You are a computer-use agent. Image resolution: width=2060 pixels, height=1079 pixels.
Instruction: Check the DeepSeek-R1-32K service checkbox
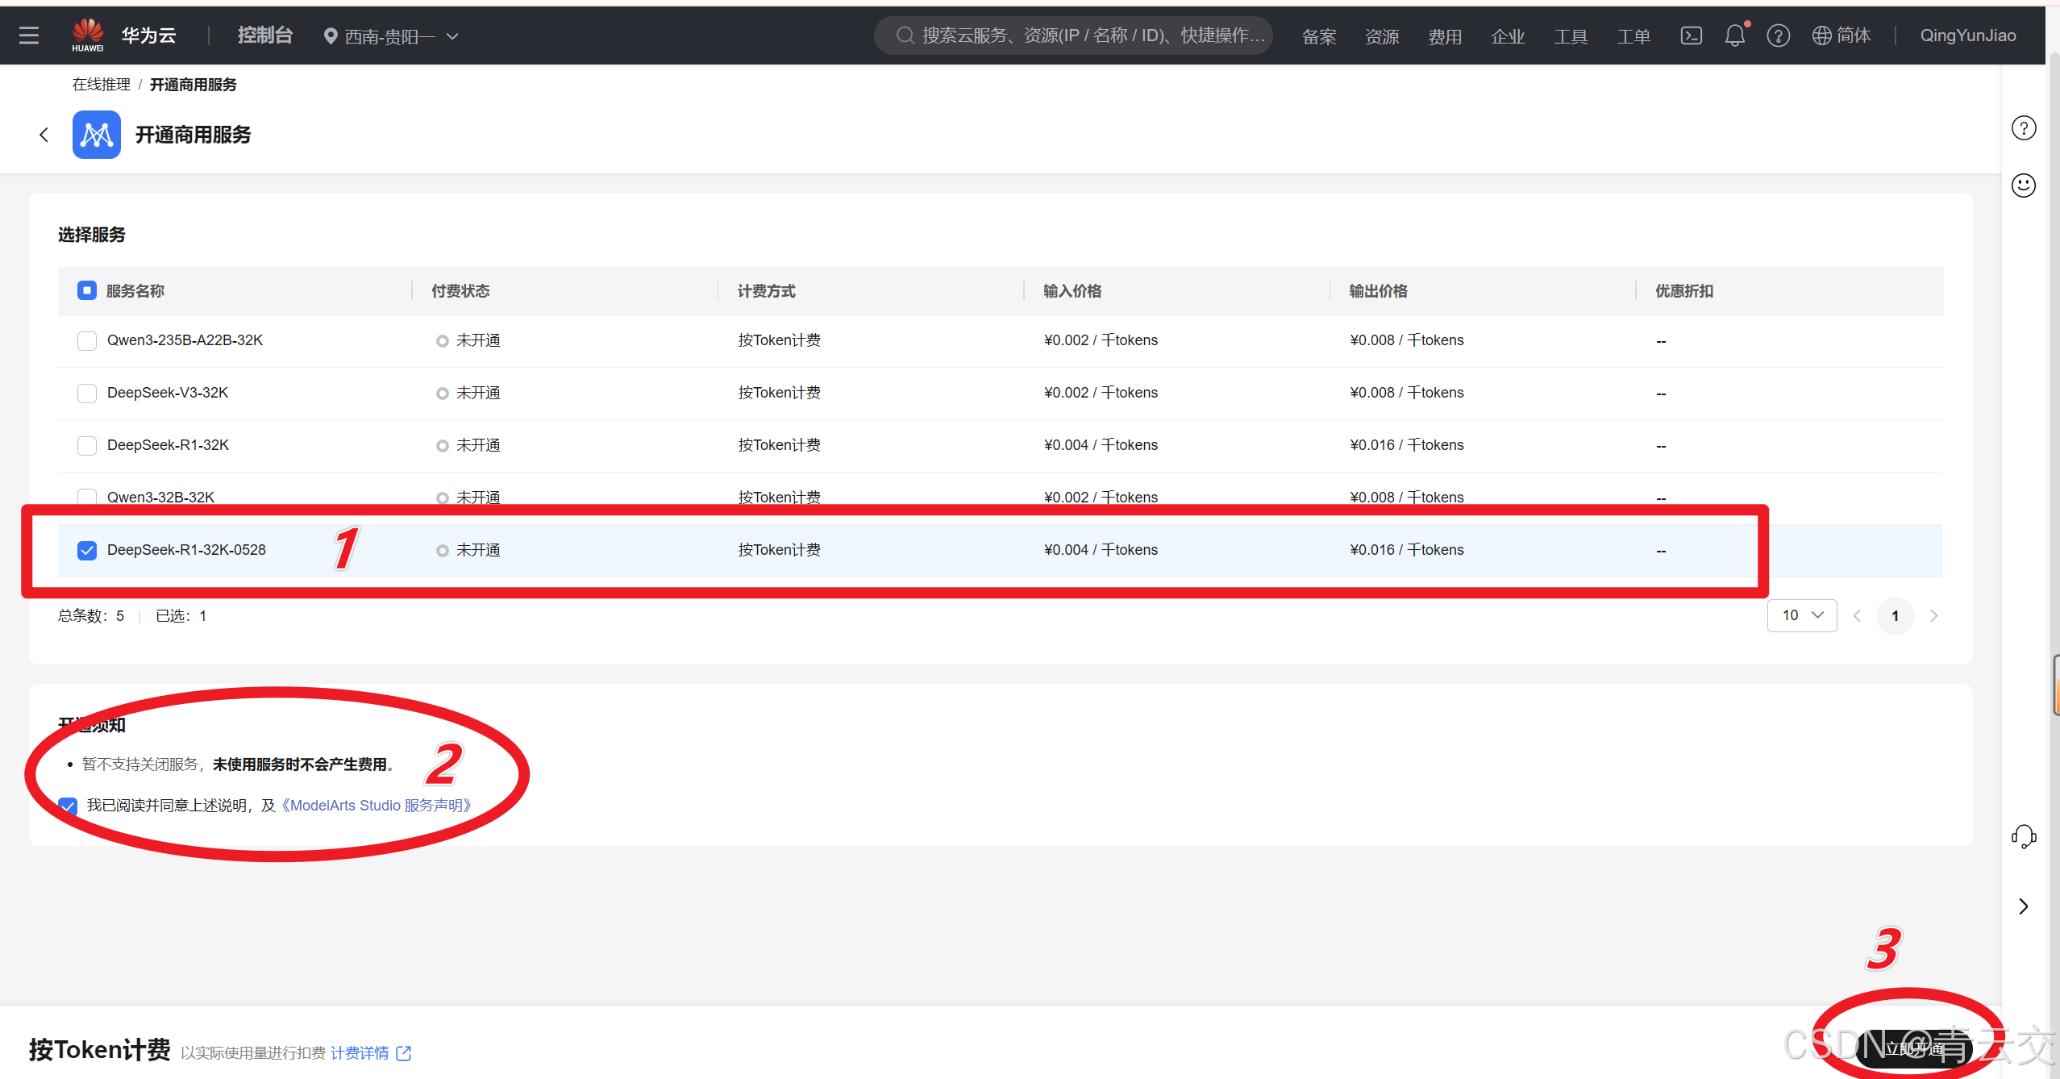pyautogui.click(x=87, y=445)
